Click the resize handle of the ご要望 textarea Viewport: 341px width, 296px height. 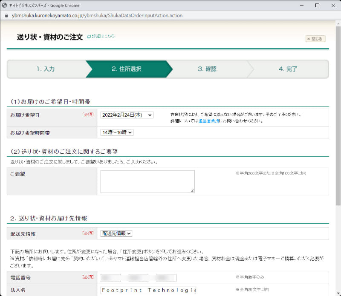(193, 190)
